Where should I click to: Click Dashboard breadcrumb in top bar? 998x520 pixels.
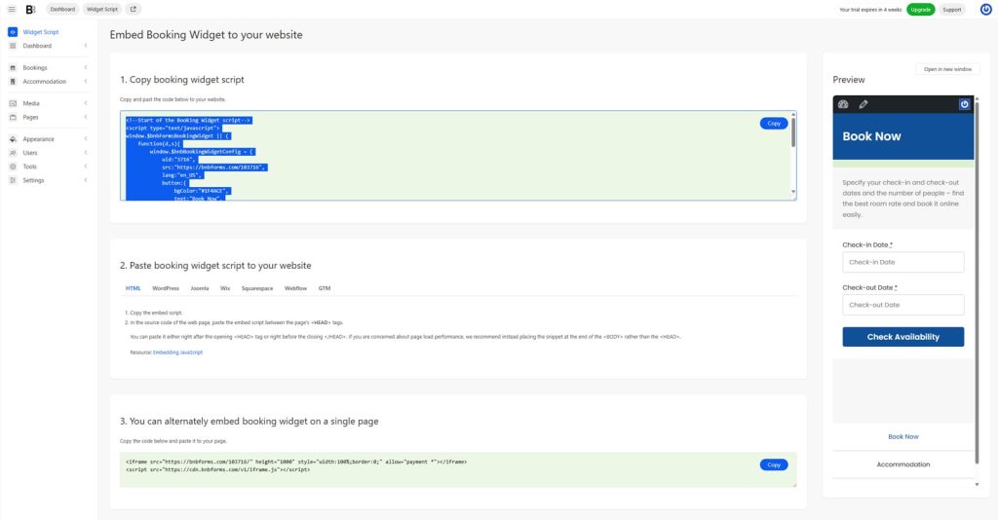[x=62, y=10]
